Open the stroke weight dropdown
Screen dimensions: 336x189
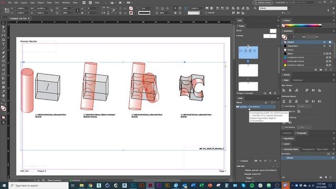(152, 8)
